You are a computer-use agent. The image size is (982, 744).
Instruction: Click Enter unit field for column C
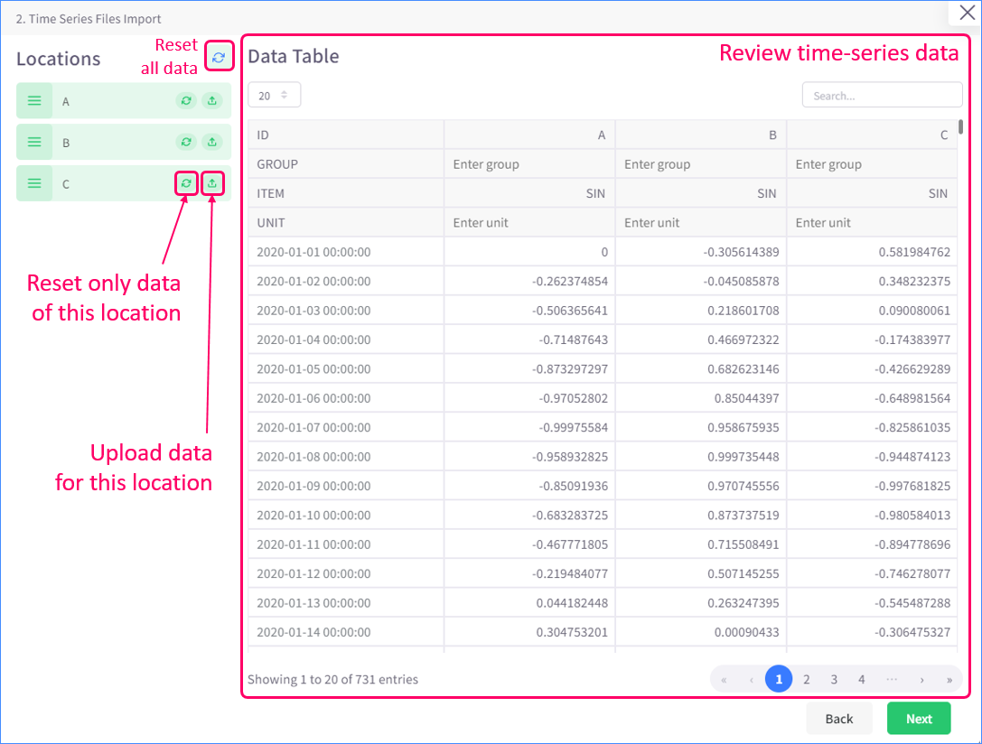[872, 223]
